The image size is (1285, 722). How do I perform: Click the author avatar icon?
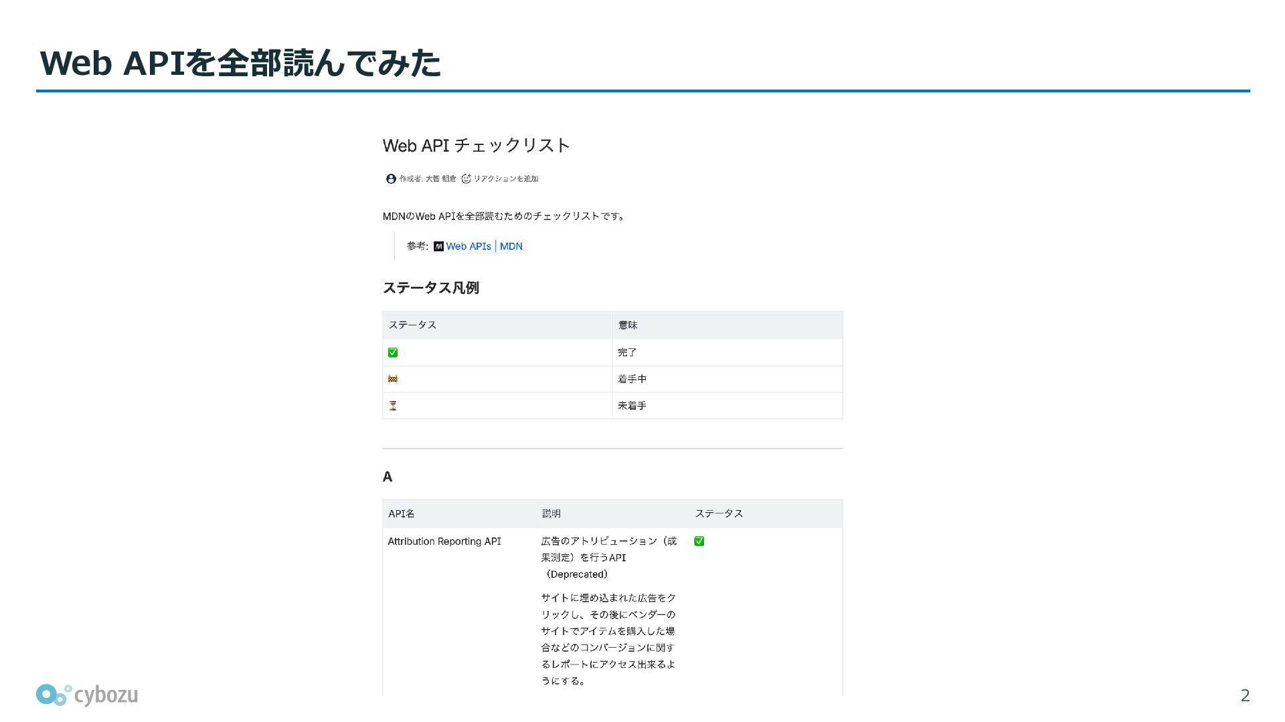tap(391, 178)
